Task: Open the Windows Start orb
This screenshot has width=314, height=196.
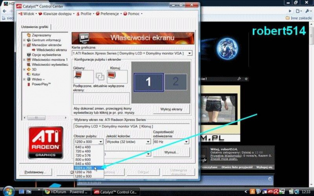Action: click(x=9, y=191)
